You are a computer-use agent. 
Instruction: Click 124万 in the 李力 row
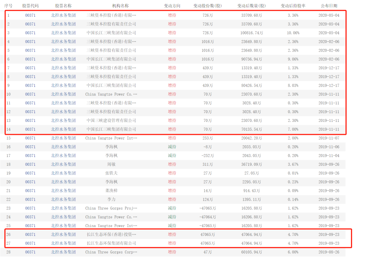[x=208, y=200]
